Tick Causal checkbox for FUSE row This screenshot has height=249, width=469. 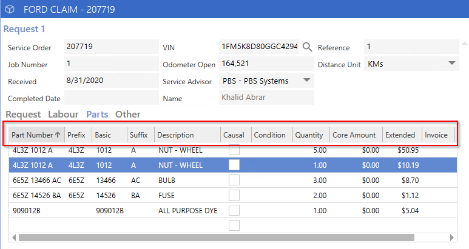(x=234, y=195)
